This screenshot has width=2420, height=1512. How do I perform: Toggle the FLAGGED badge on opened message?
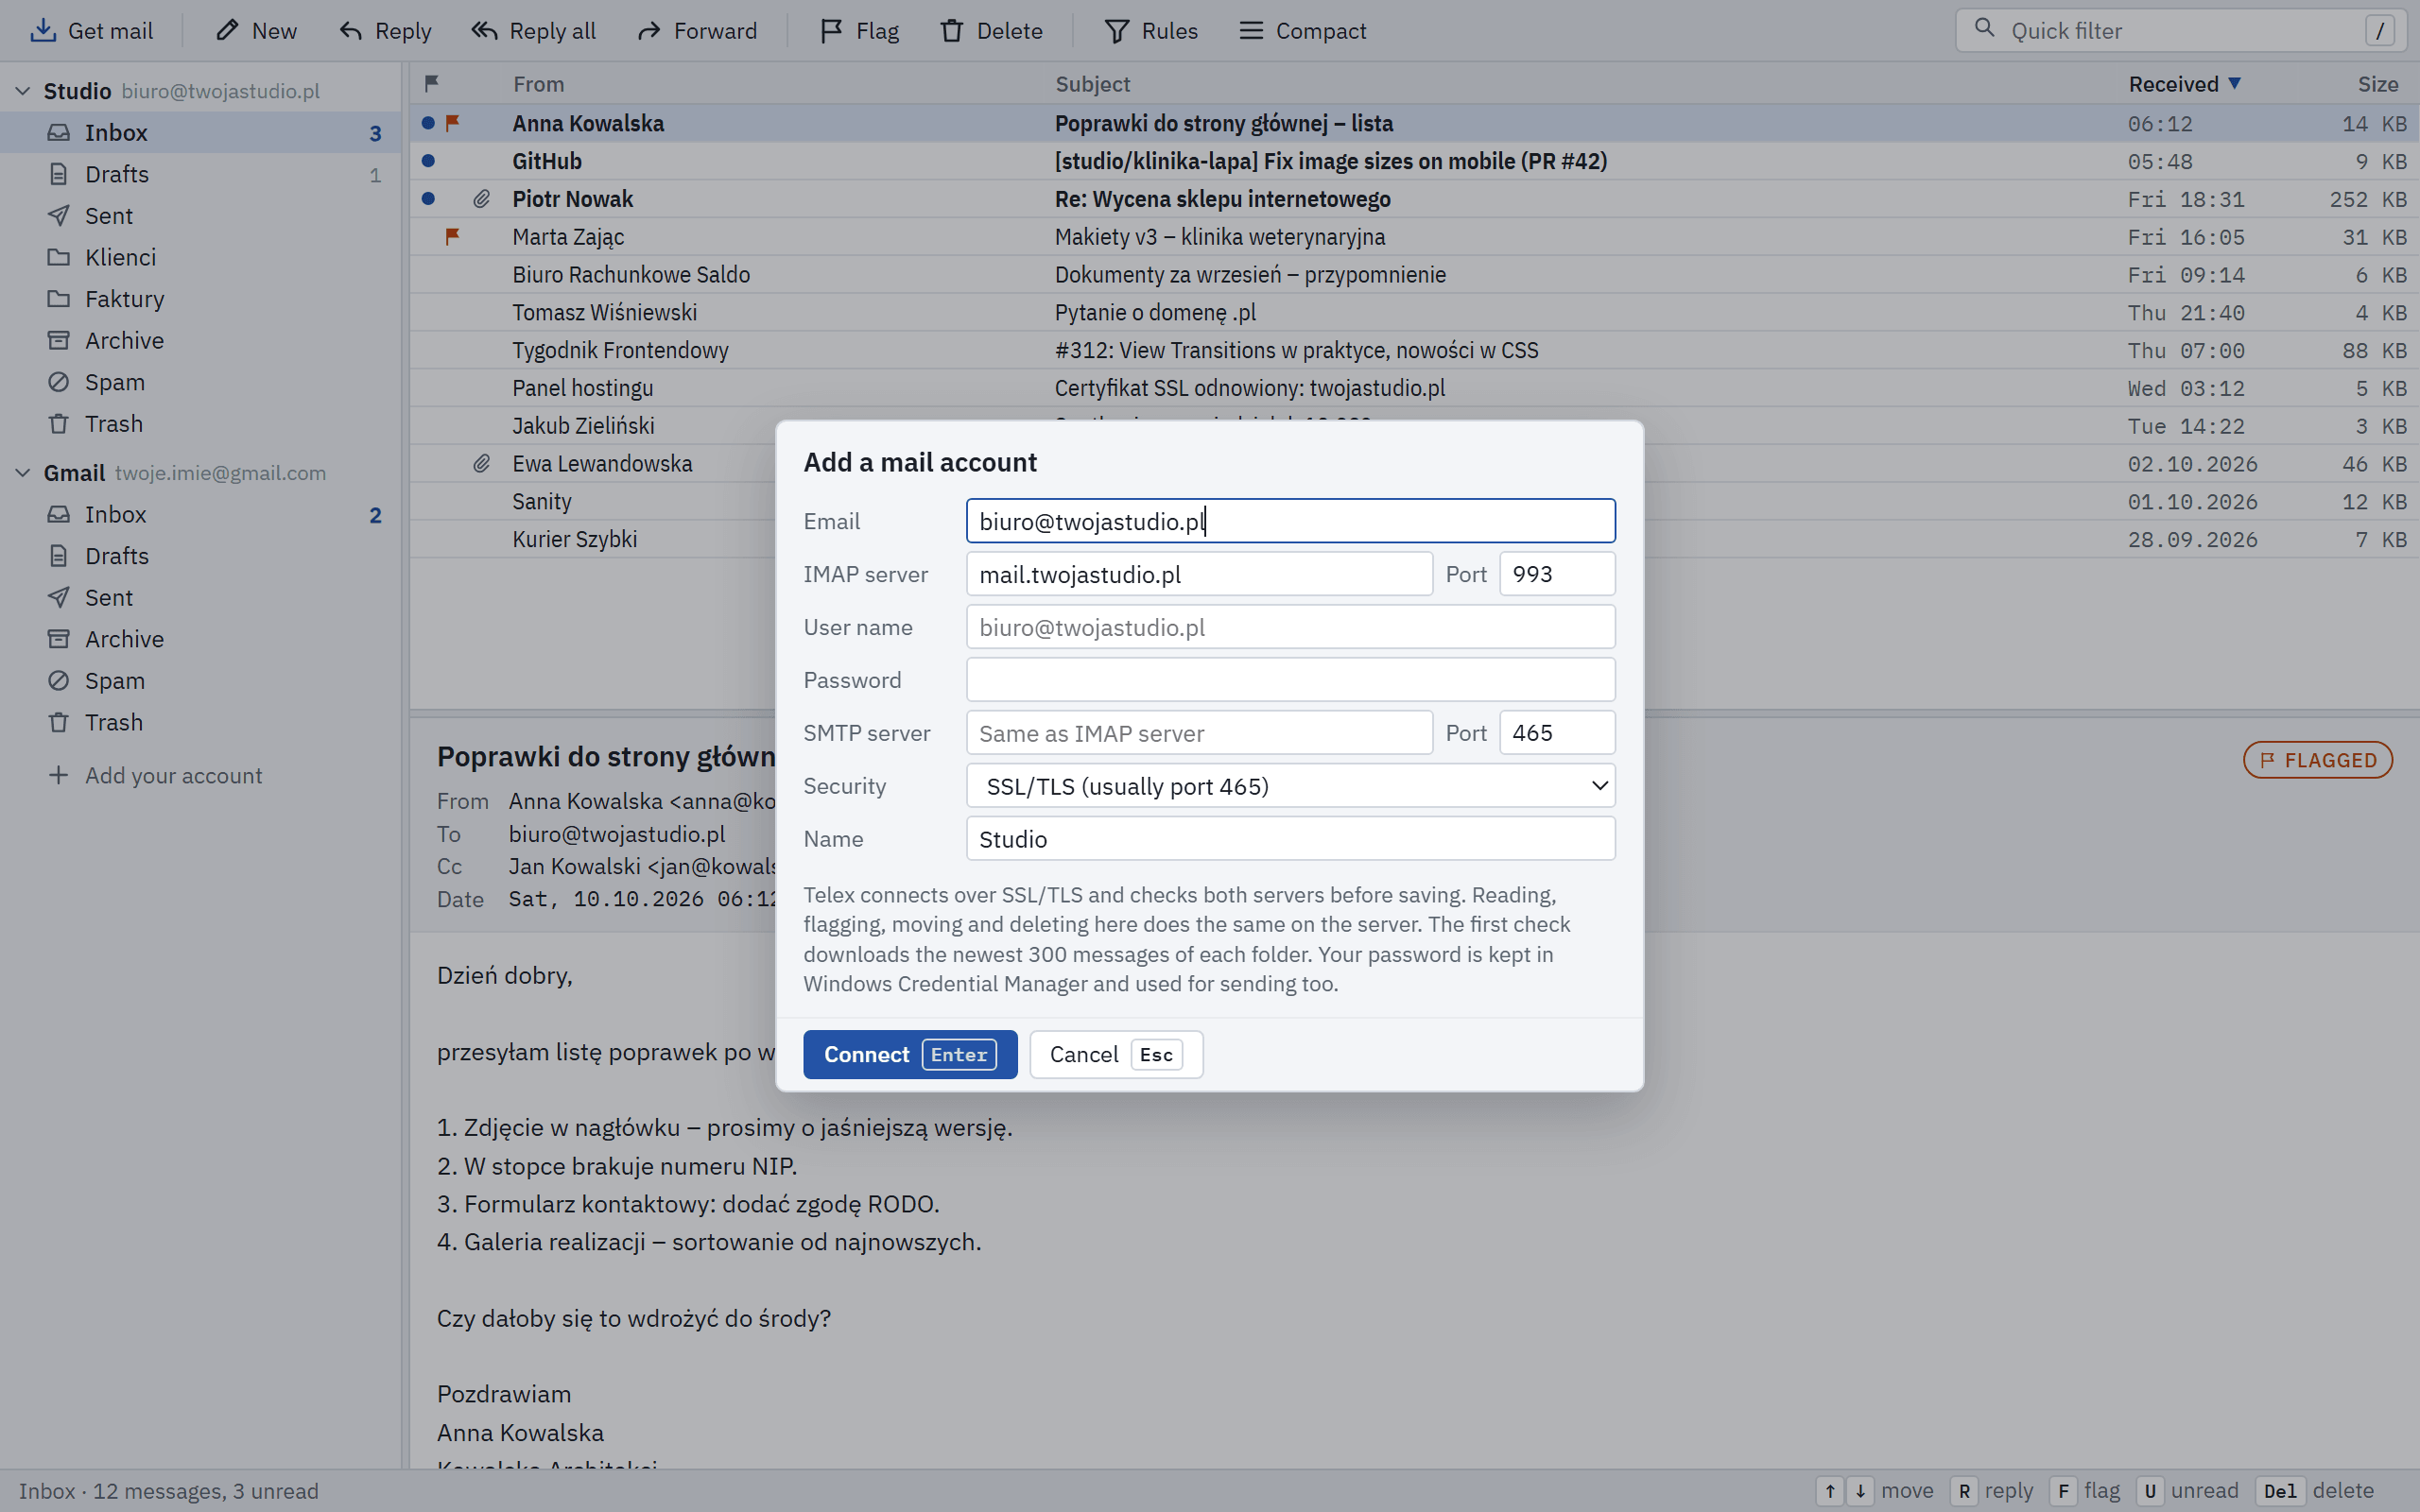click(2318, 760)
